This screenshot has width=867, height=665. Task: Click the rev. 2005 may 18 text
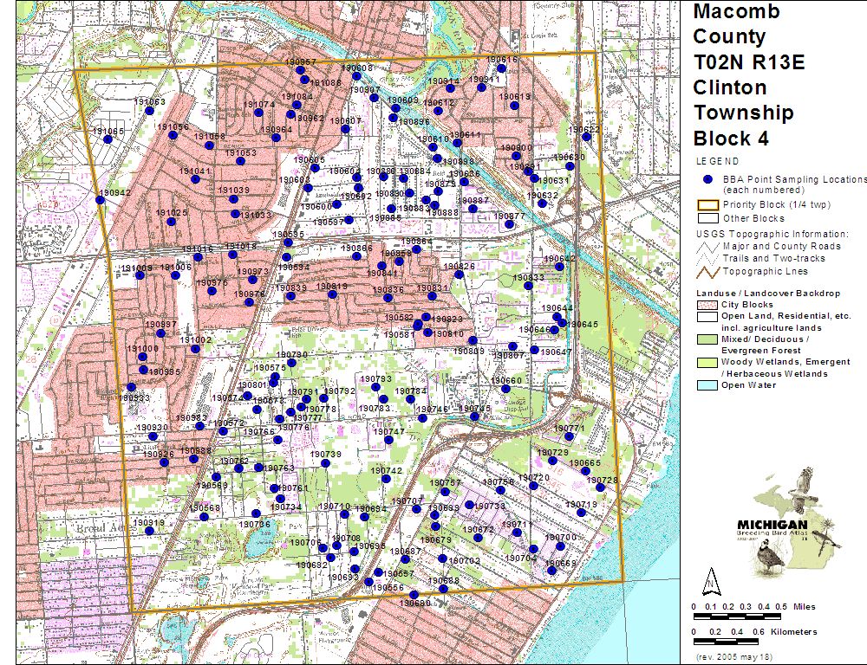point(735,657)
